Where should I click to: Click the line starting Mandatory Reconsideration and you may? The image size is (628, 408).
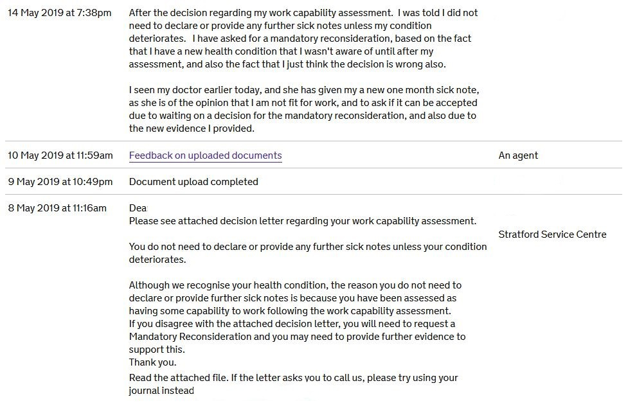(x=297, y=337)
